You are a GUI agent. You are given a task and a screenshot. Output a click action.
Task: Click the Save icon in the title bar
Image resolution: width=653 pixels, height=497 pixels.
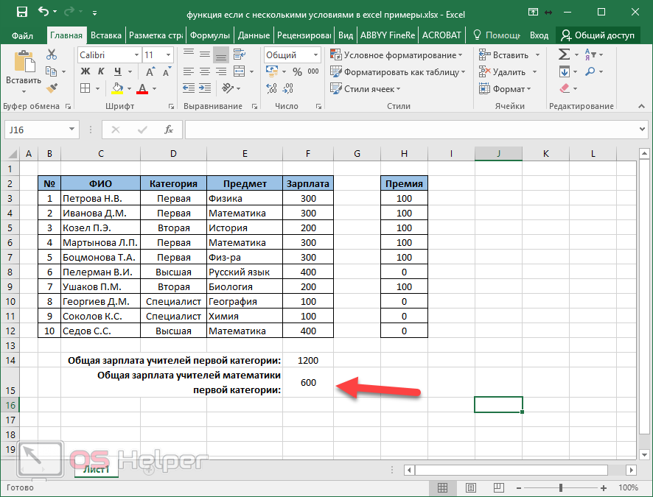(x=21, y=13)
